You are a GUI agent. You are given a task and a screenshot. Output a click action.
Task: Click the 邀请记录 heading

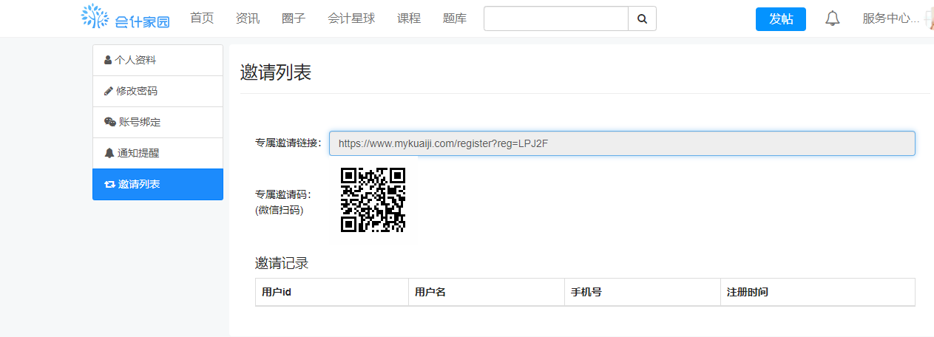click(282, 263)
